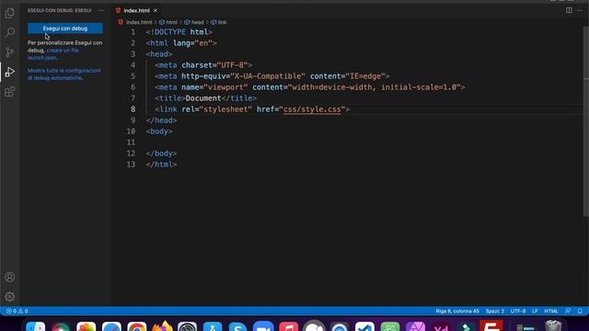Open the Search view icon
This screenshot has height=331, width=589.
tap(10, 32)
